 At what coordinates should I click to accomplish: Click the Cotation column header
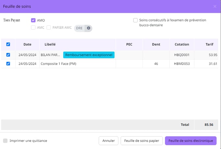[x=182, y=44]
